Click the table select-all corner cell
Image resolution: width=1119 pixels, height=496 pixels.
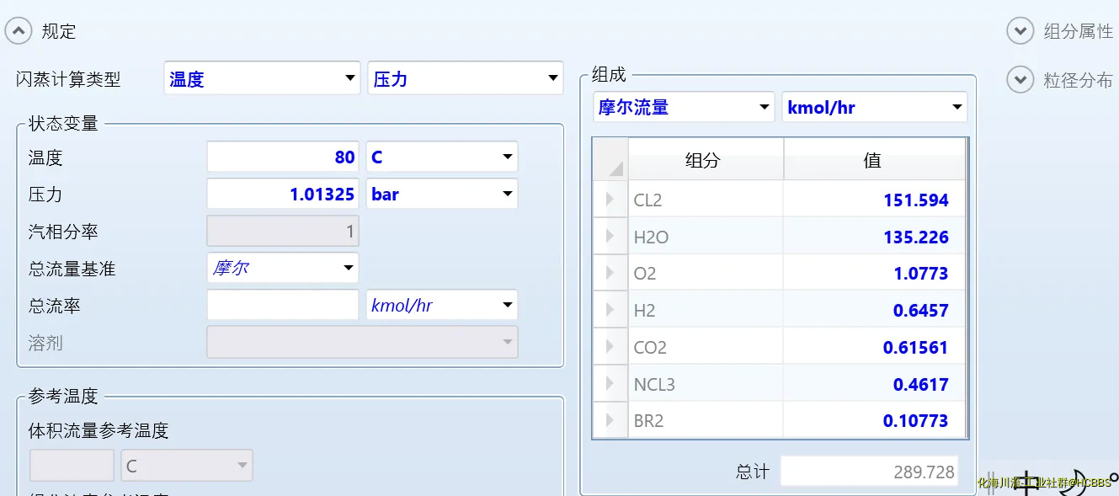(x=611, y=160)
